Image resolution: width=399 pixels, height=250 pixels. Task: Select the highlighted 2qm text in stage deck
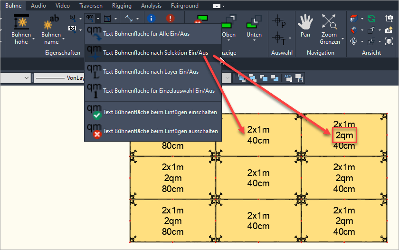344,135
